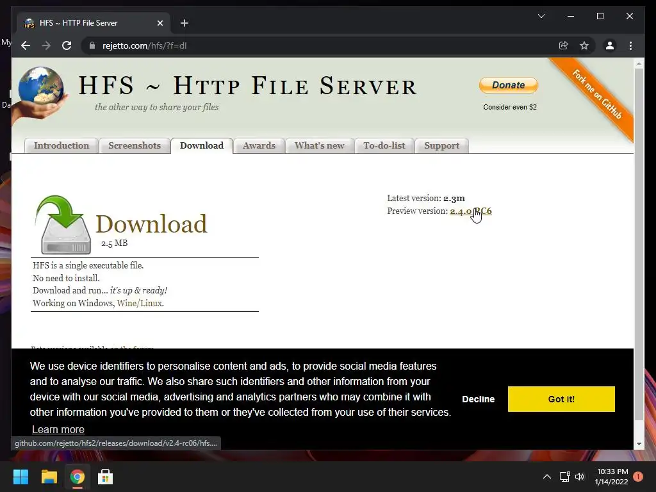The width and height of the screenshot is (656, 492).
Task: Open the share this page icon
Action: click(564, 45)
